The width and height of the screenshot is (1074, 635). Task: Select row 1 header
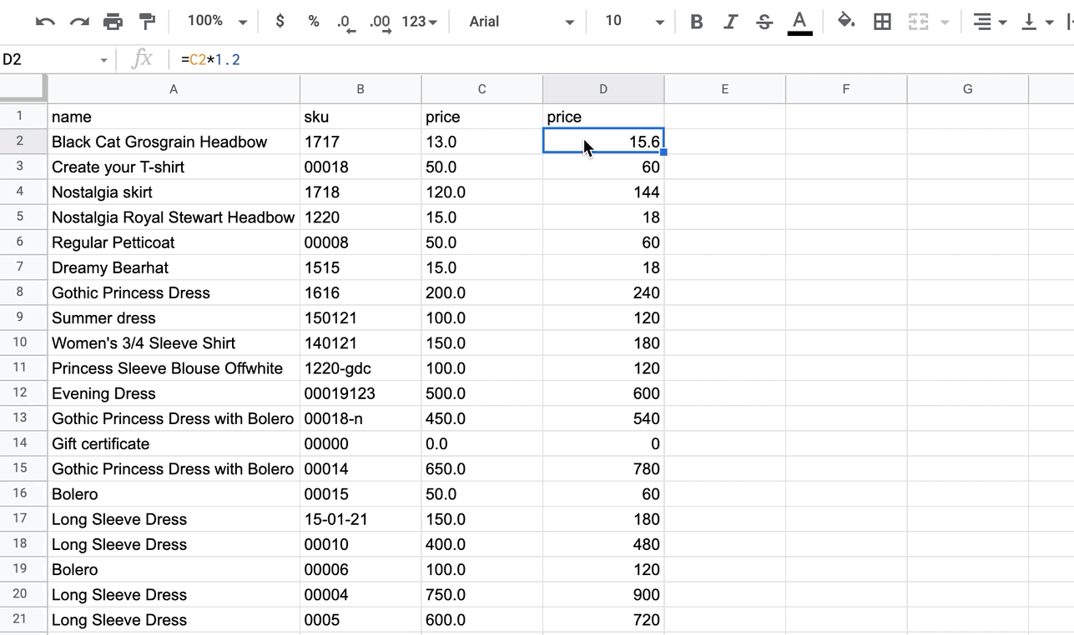coord(23,116)
